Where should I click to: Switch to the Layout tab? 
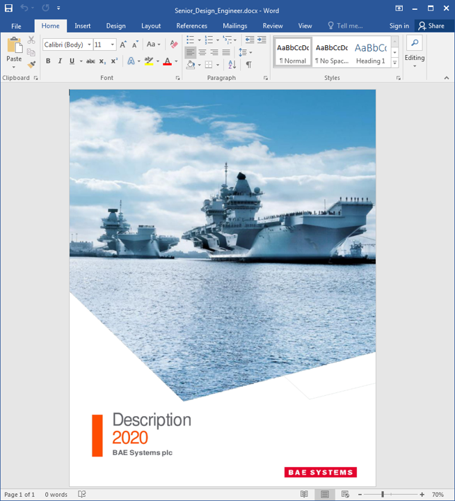coord(151,26)
